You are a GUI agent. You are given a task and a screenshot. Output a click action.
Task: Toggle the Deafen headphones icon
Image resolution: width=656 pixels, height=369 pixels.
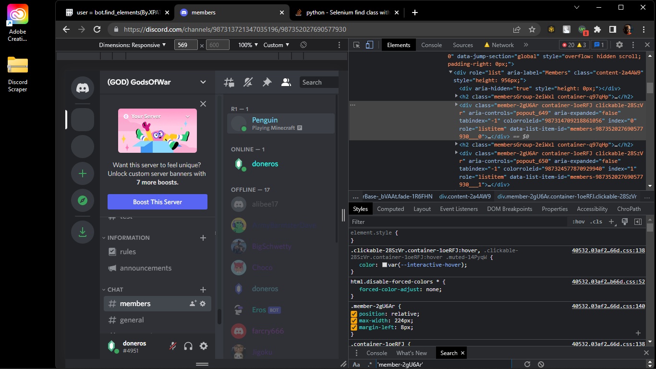tap(188, 346)
